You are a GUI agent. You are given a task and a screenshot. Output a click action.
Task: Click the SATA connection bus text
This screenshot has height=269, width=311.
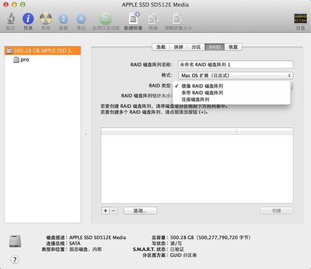point(75,244)
